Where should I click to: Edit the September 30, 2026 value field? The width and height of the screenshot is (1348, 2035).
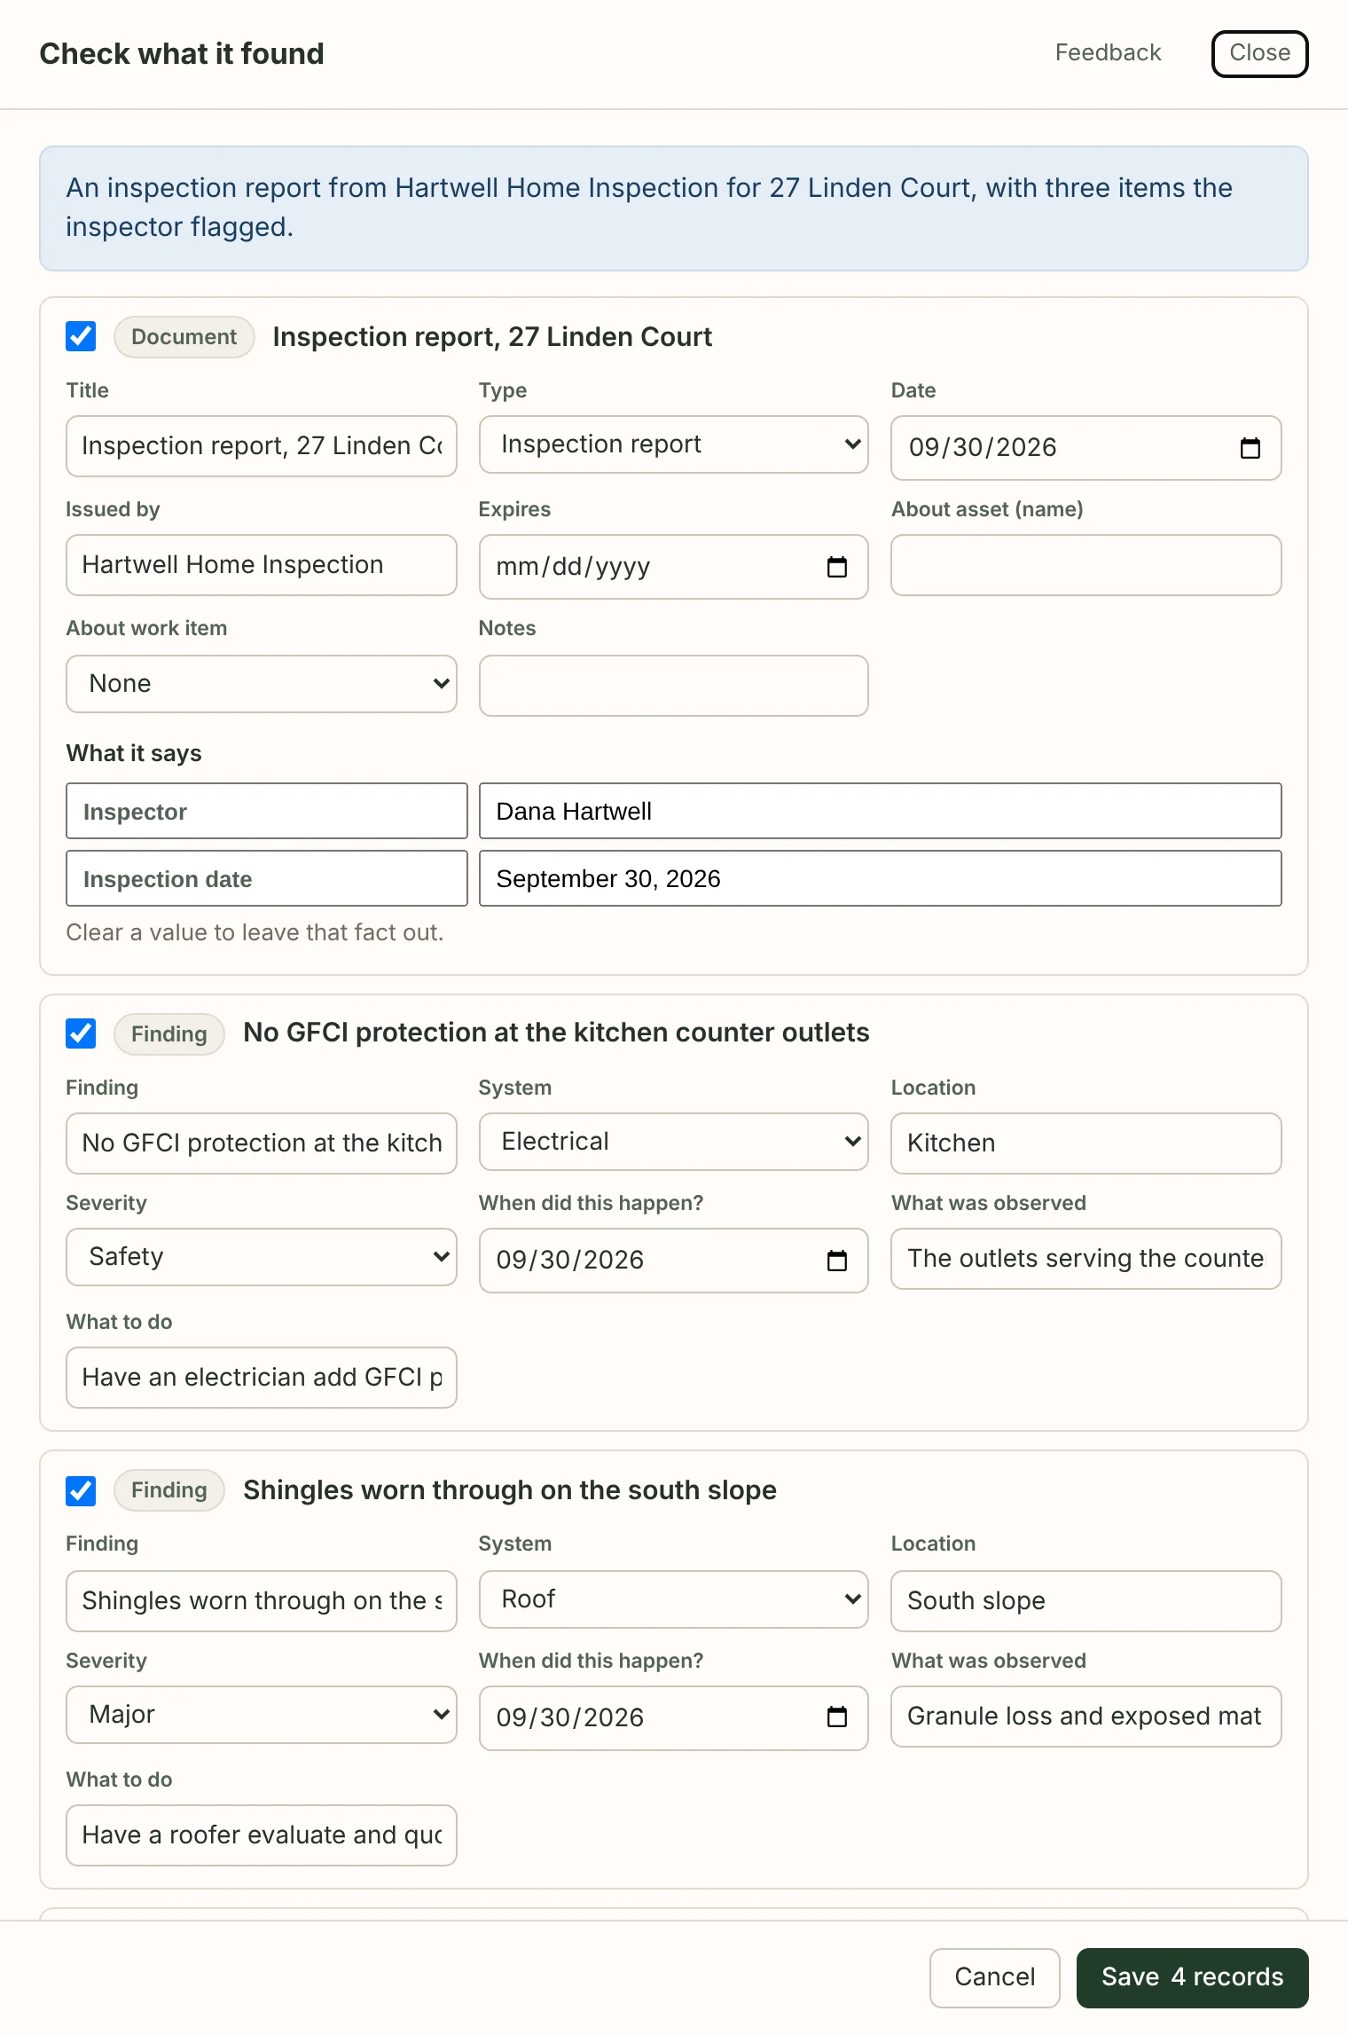tap(880, 878)
